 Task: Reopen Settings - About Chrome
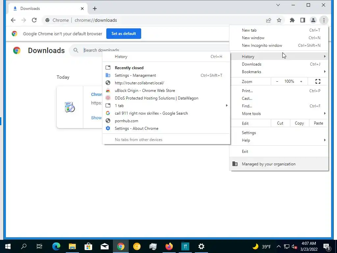tap(166, 128)
